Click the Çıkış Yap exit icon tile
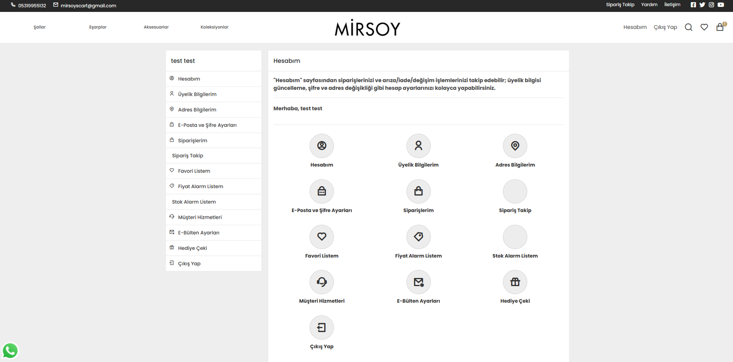The width and height of the screenshot is (733, 362). (x=322, y=328)
